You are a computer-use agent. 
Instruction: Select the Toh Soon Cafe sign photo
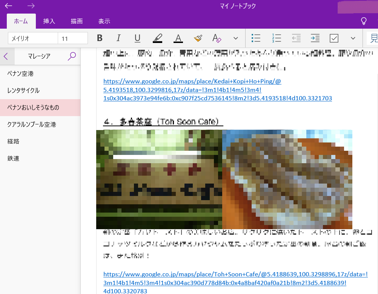point(159,179)
